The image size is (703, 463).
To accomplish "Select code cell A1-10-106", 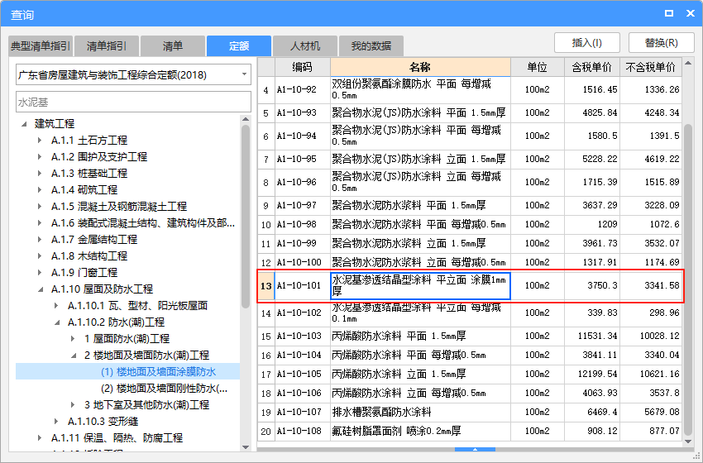I will pos(302,393).
